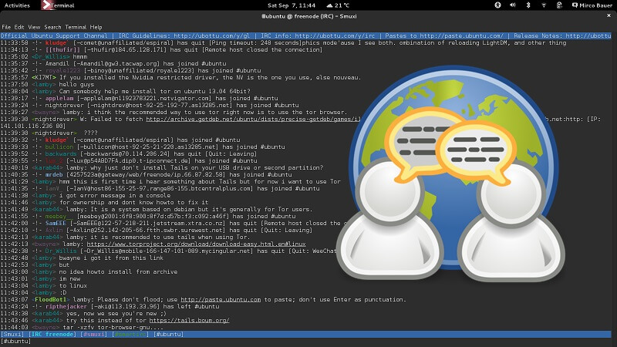
Task: Click the "mrdeb" nickname
Action: pyautogui.click(x=54, y=175)
